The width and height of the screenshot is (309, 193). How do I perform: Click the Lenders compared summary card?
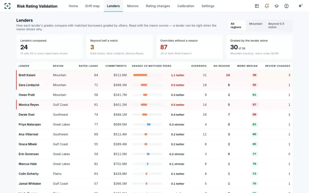(x=50, y=47)
